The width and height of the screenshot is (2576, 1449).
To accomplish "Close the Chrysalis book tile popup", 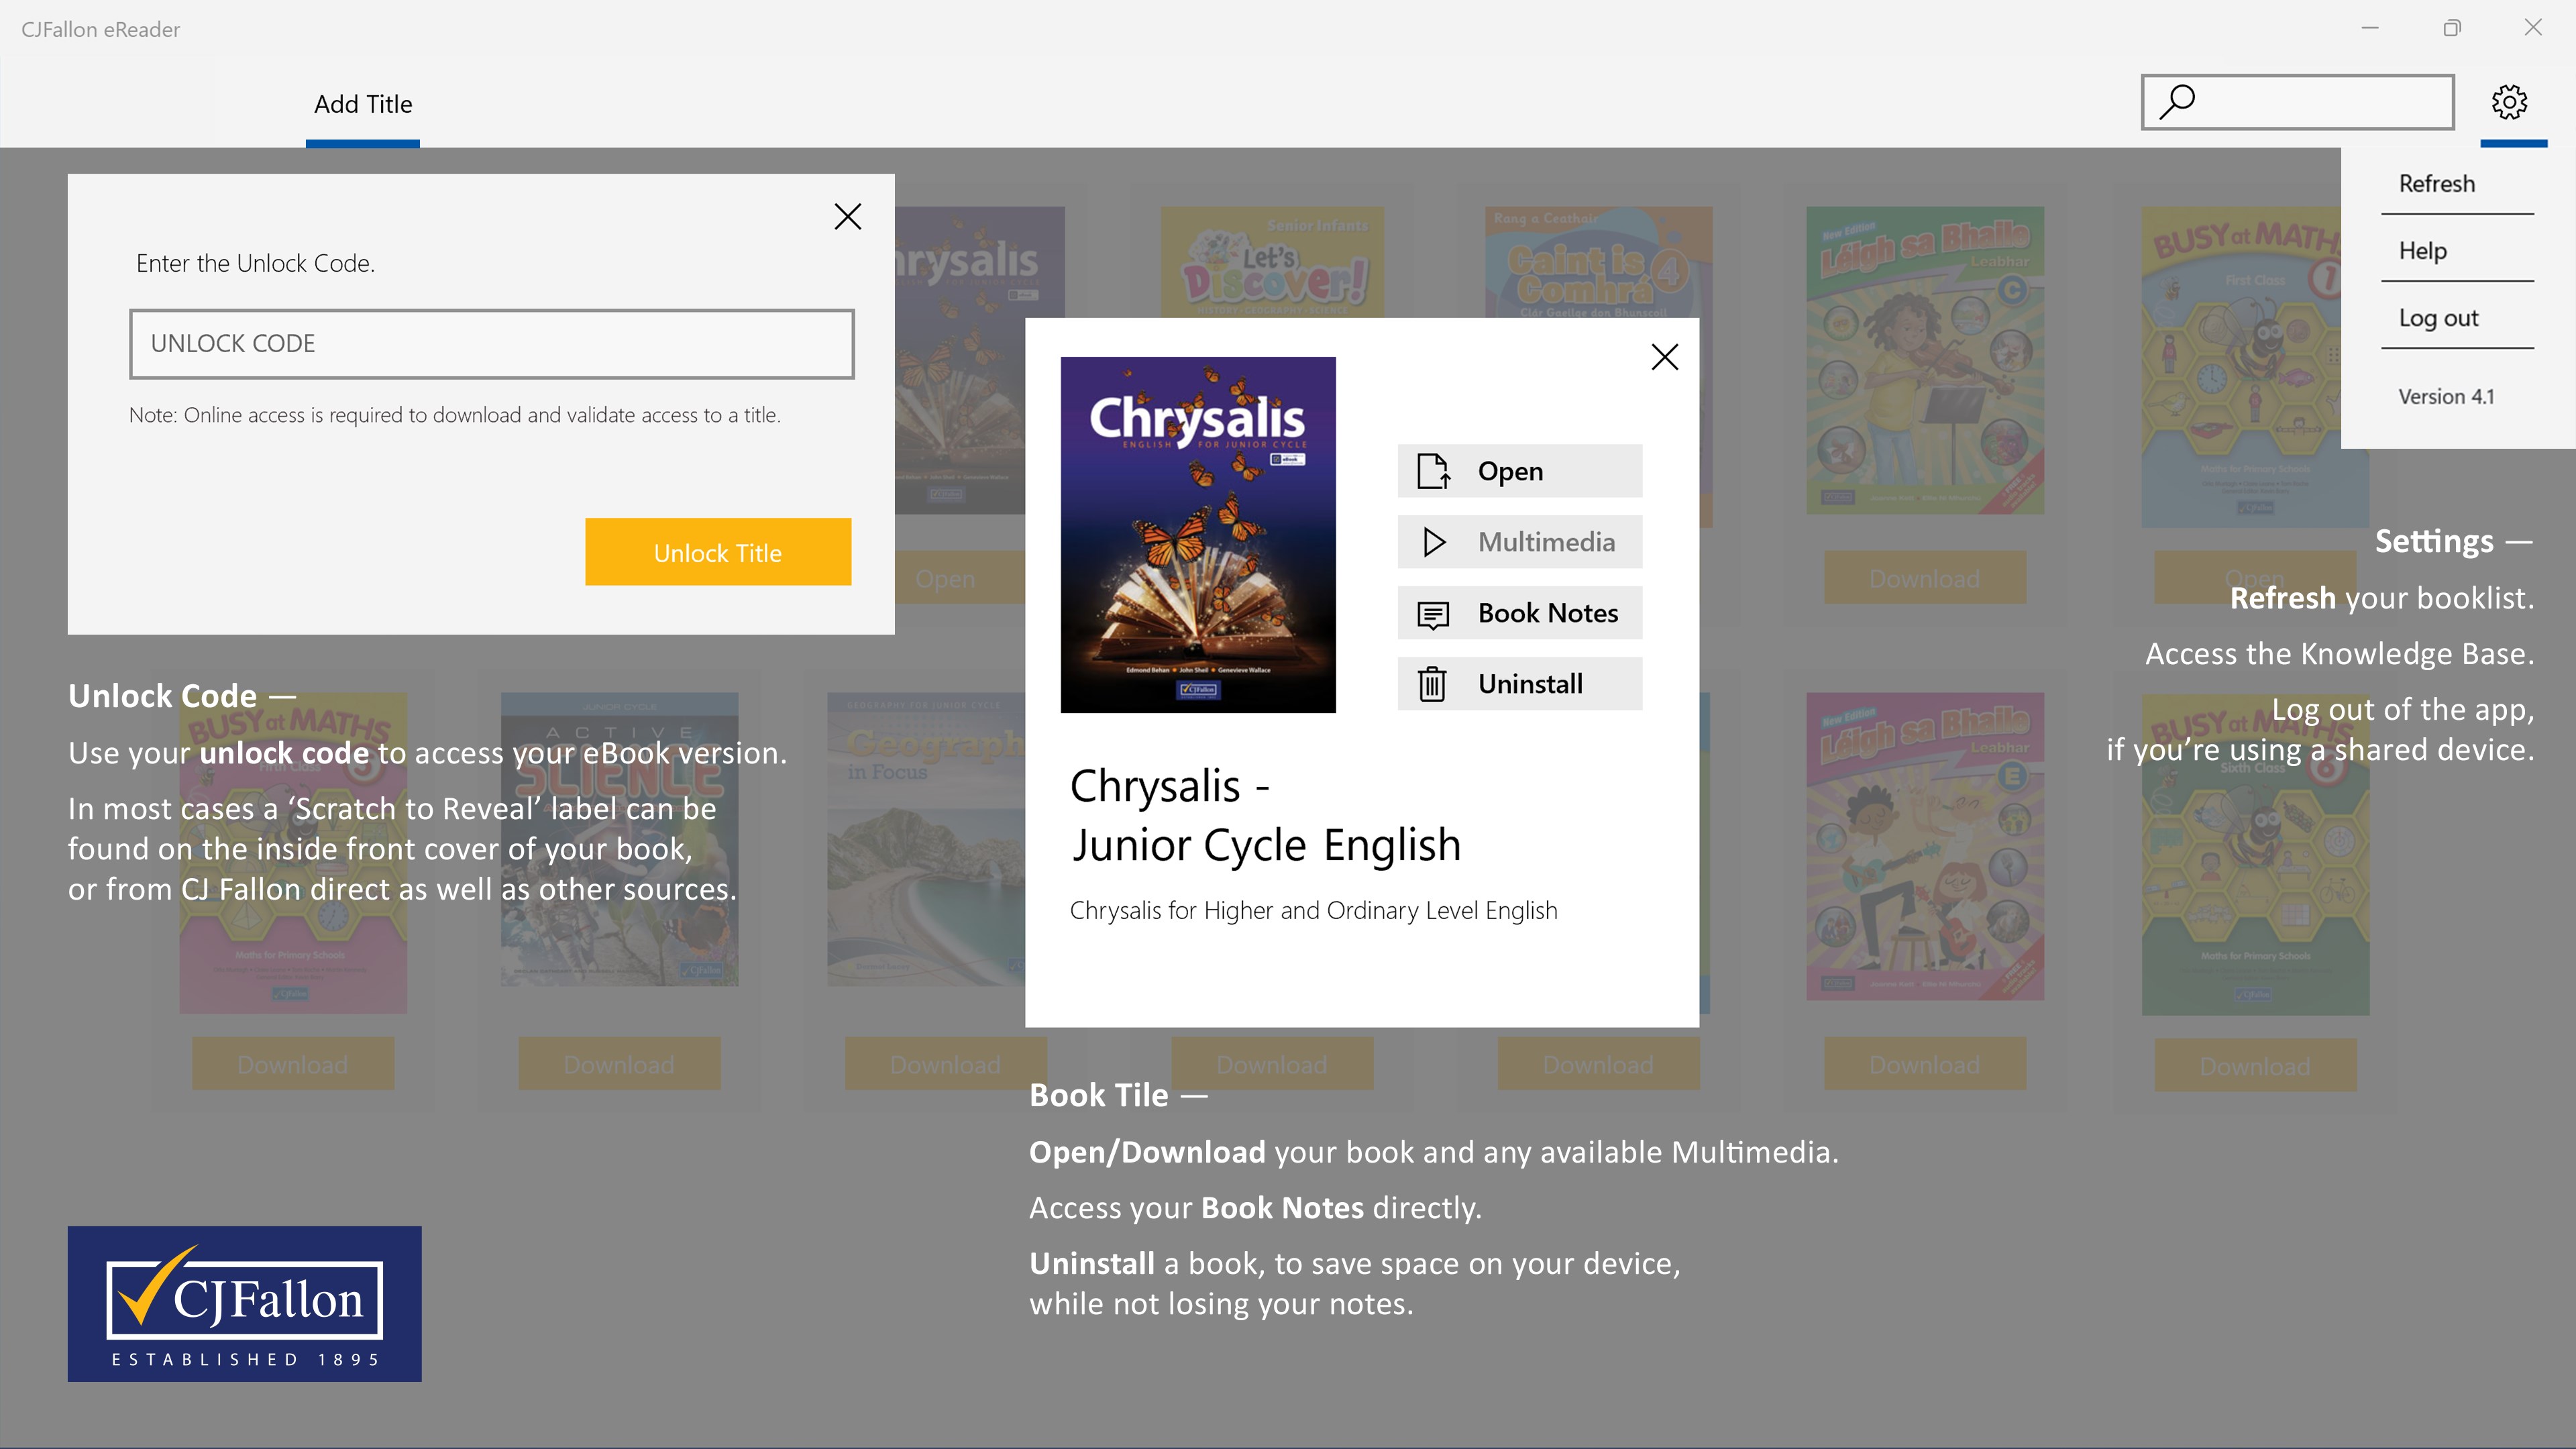I will click(x=1664, y=357).
